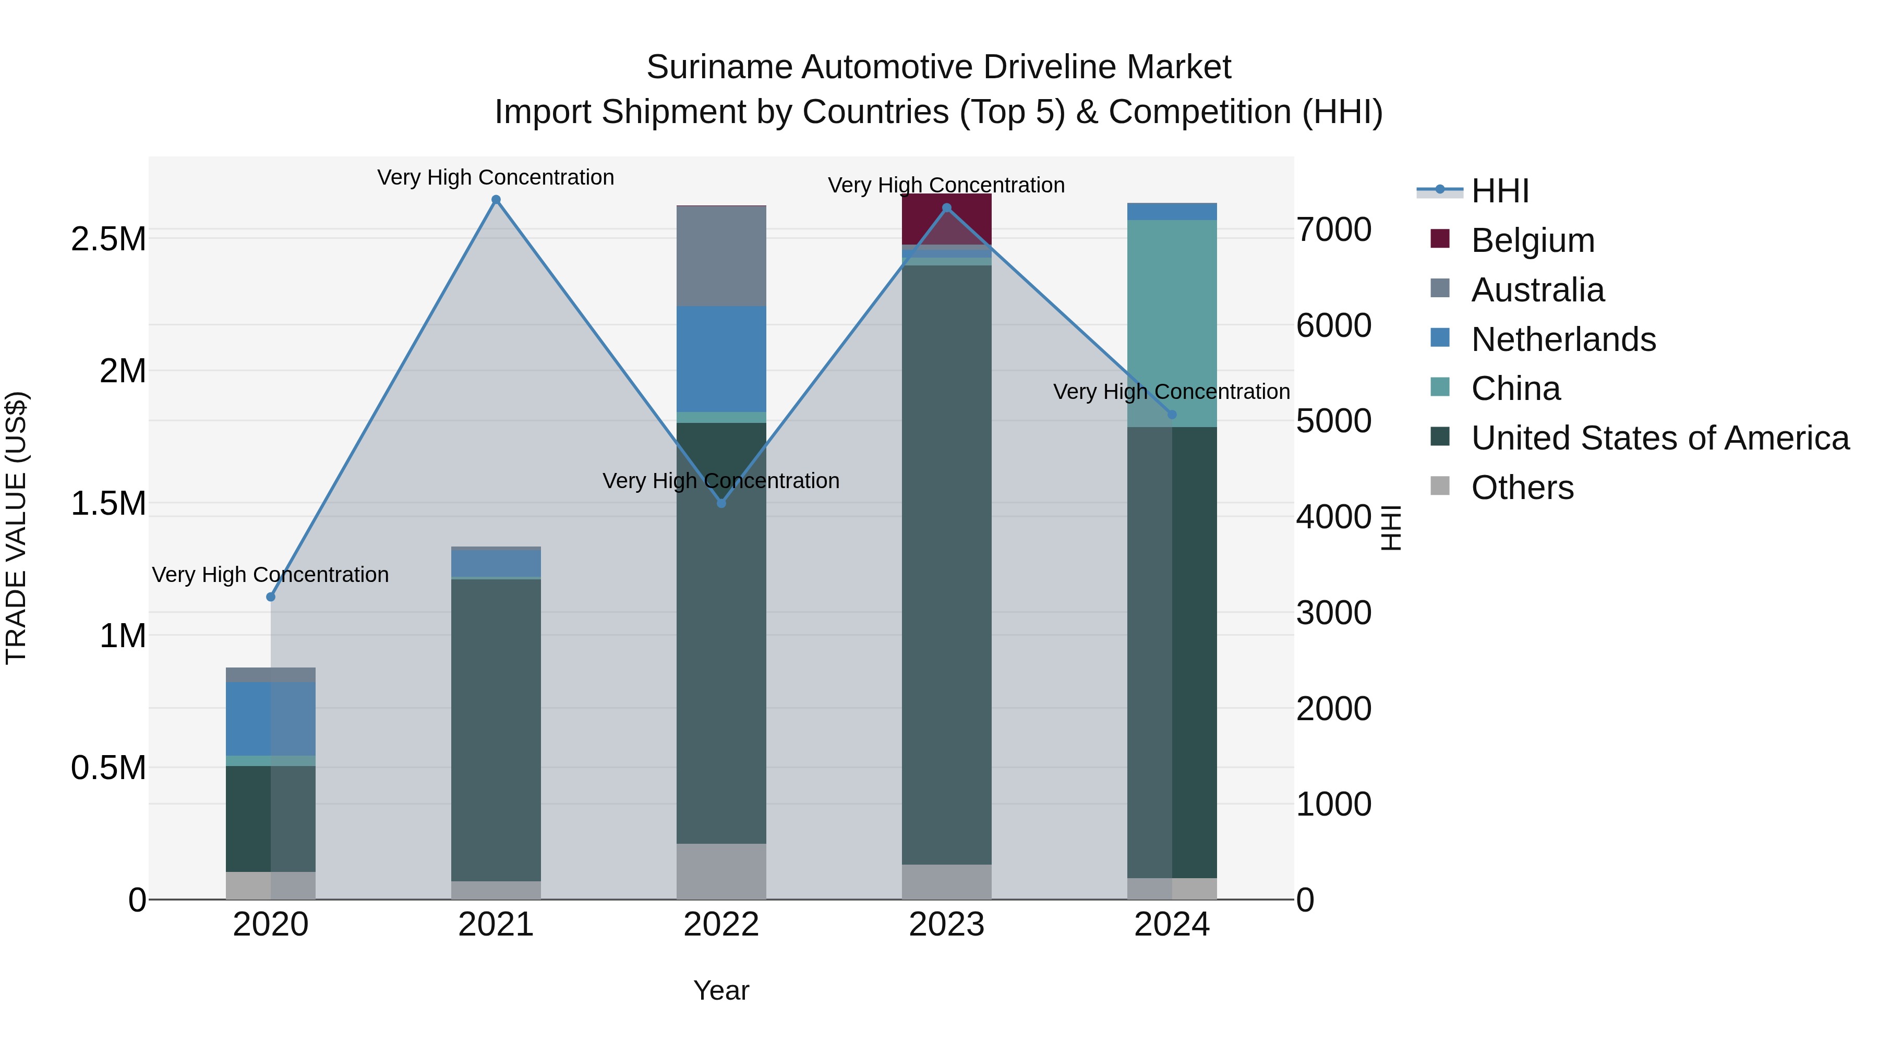Click the Australia segment of the 2022 bar
Image resolution: width=1878 pixels, height=1056 pixels.
pos(721,257)
